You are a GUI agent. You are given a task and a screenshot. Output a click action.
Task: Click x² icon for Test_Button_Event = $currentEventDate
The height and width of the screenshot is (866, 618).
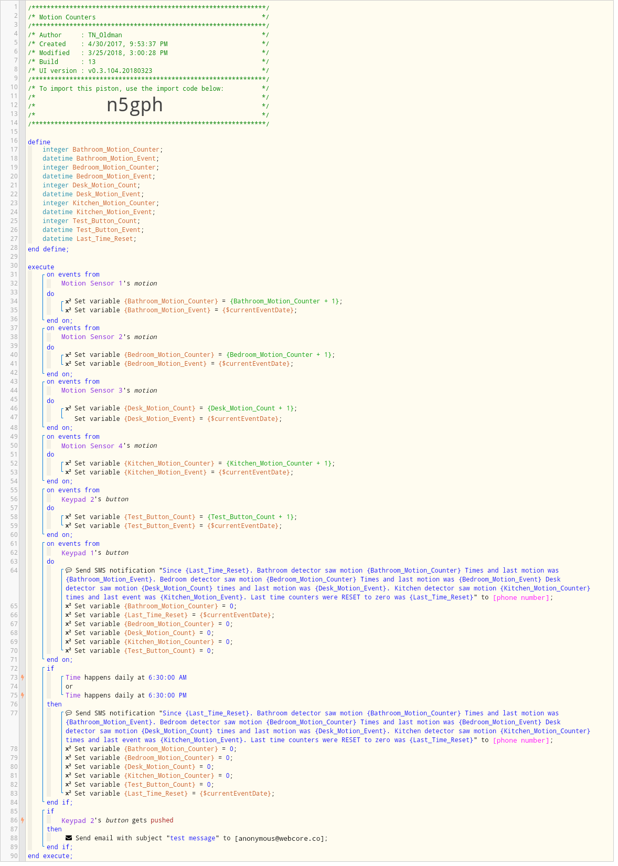[68, 526]
